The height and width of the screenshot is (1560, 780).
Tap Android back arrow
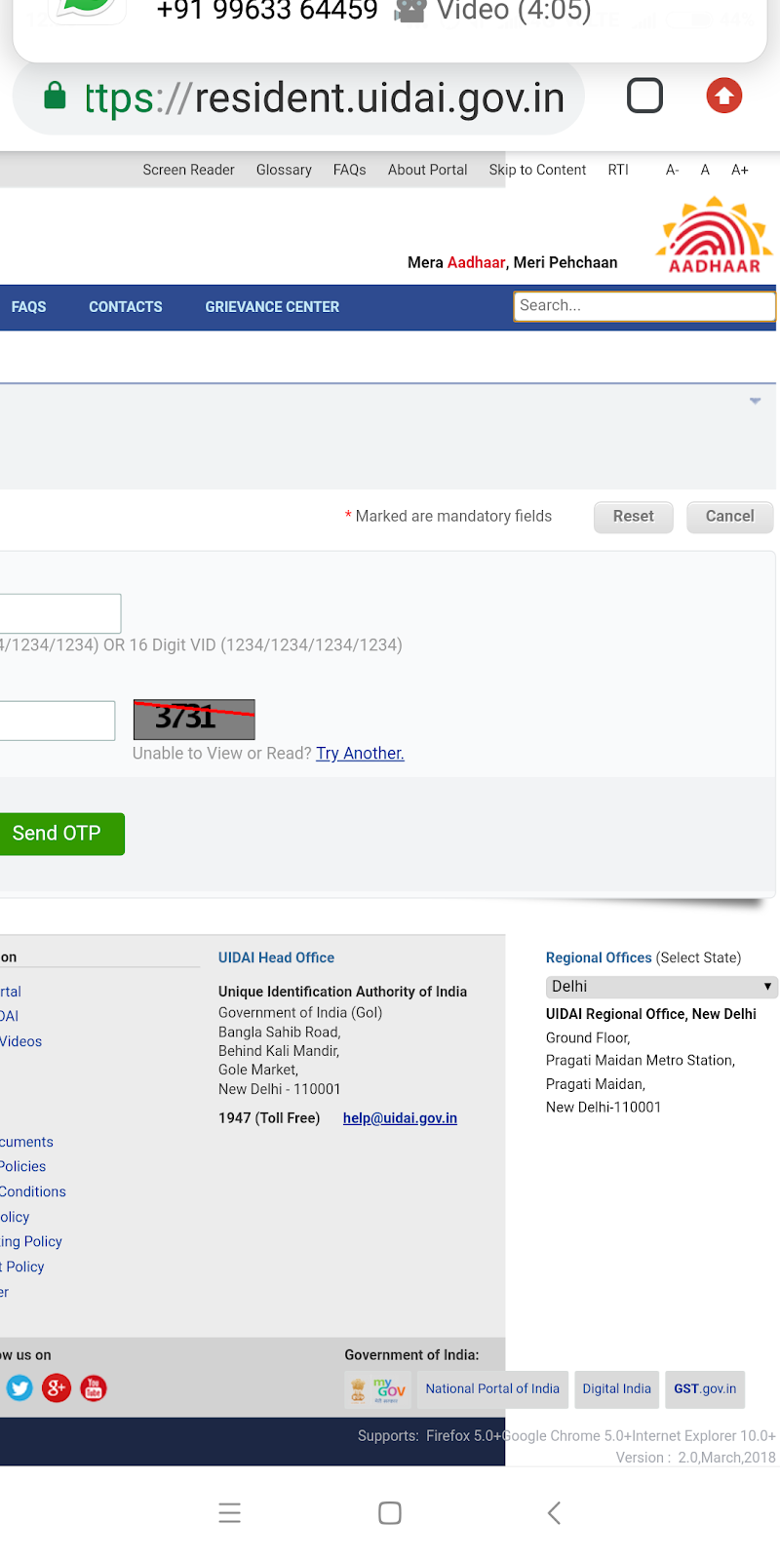click(554, 1513)
